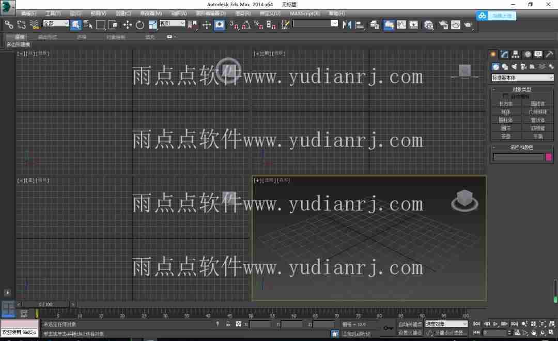Collapse the 名称和颜色 rollout
The image size is (558, 341).
[522, 147]
